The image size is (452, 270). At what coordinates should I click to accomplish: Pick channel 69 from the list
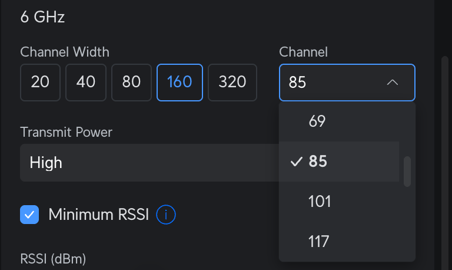317,121
